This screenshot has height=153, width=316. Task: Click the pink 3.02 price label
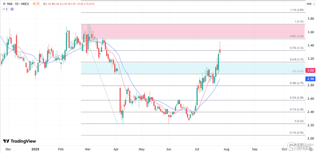pyautogui.click(x=310, y=70)
